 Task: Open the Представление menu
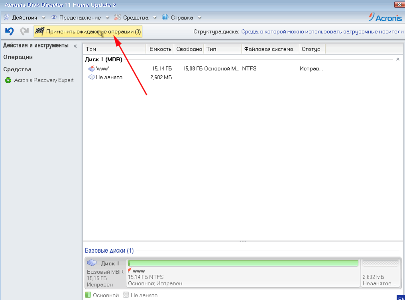(x=80, y=18)
